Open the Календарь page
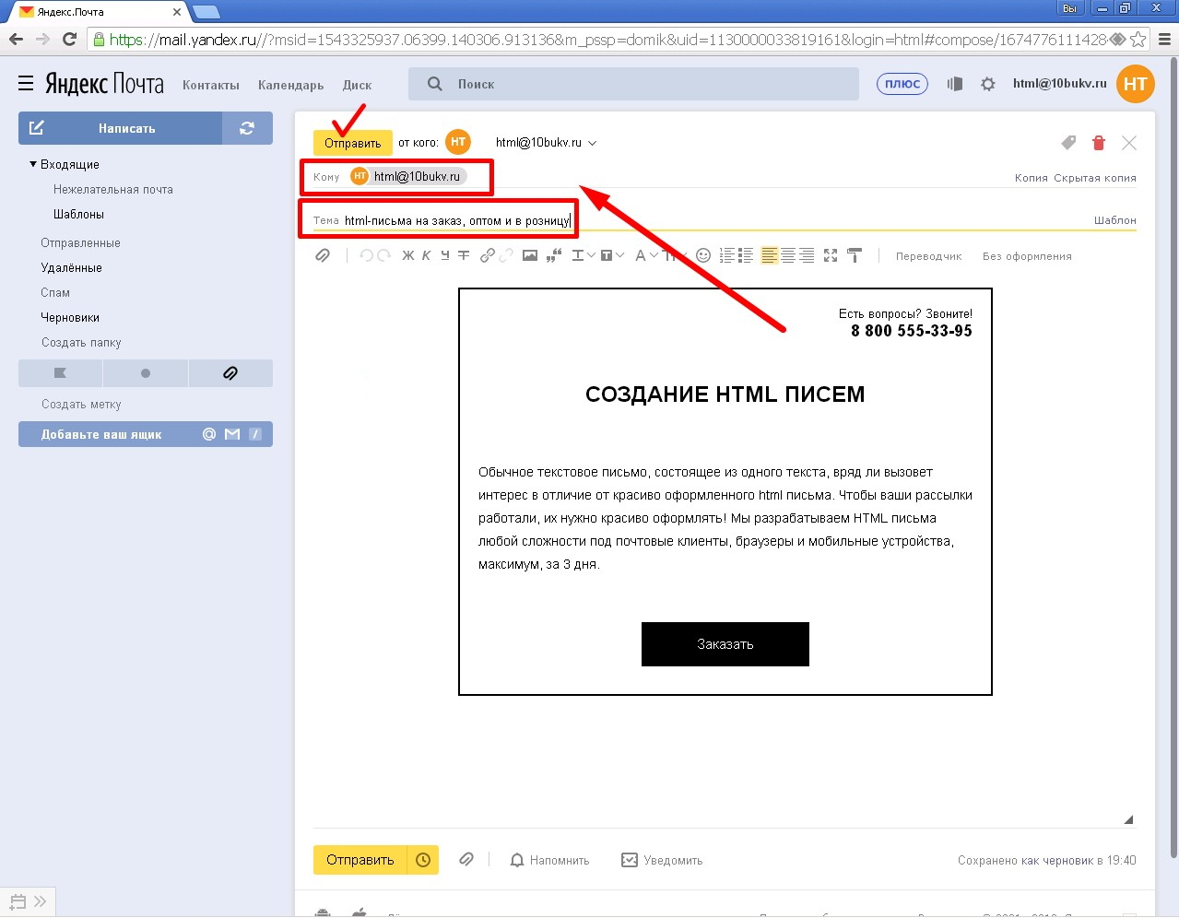 [x=290, y=85]
